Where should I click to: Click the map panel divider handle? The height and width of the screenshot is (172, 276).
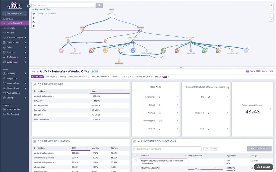click(181, 67)
